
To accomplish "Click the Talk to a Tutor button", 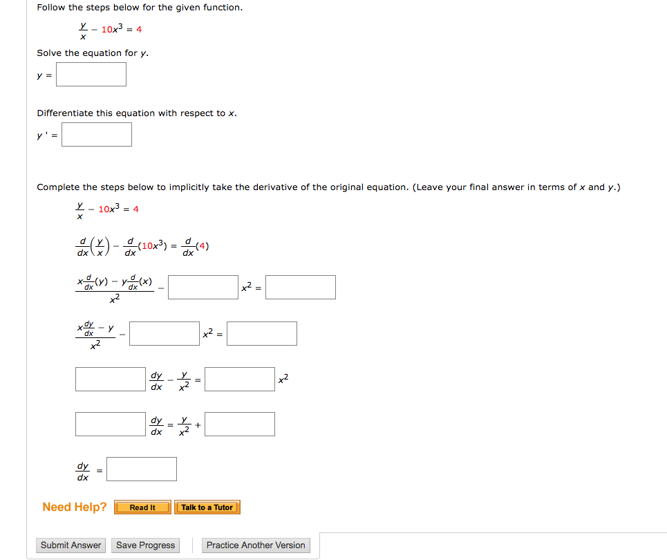I will pos(207,507).
